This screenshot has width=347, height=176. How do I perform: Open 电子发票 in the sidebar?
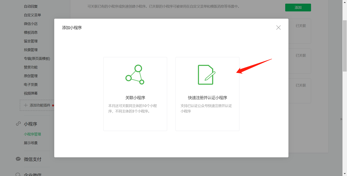click(31, 85)
